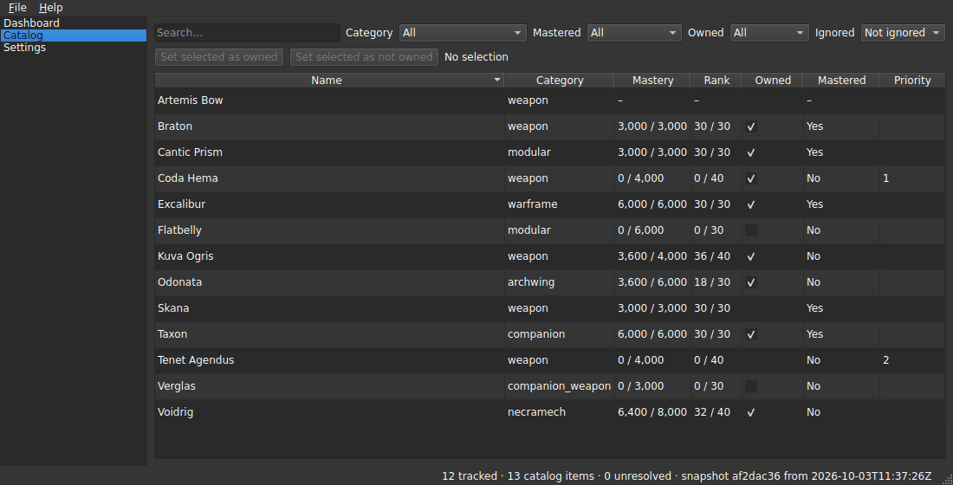Click Priority value 2 for Tenet Agendus
The height and width of the screenshot is (485, 953).
click(911, 360)
